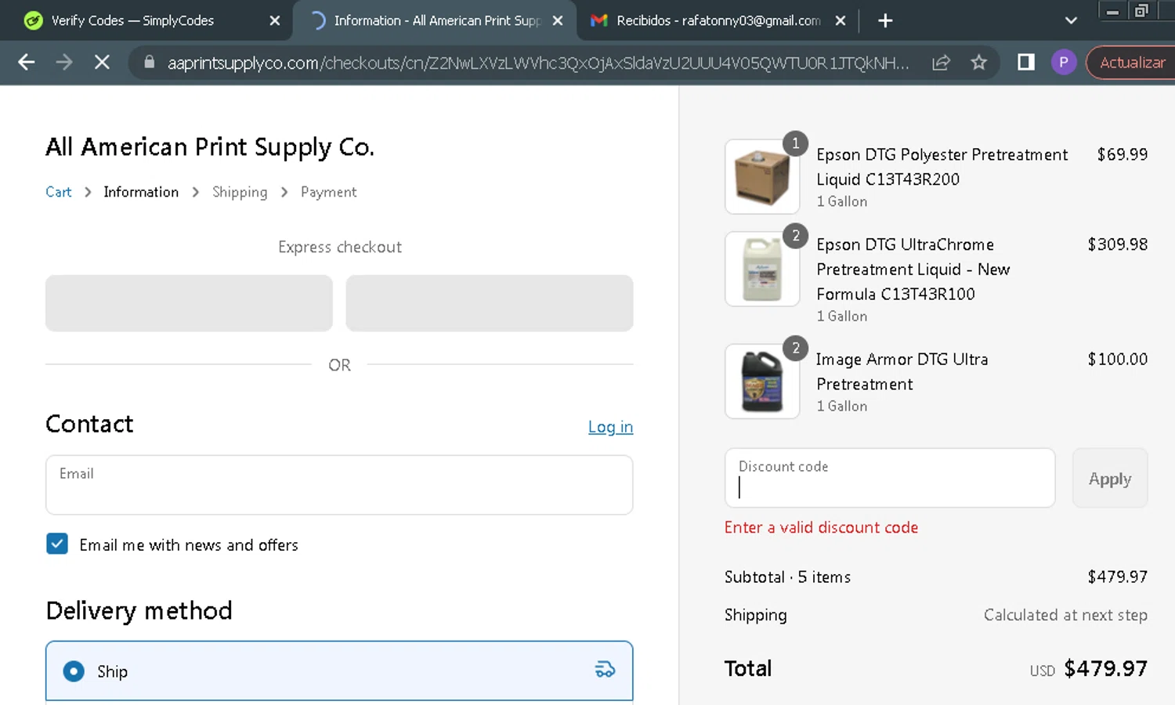This screenshot has width=1175, height=705.
Task: Return to Cart breadcrumb link
Action: click(x=58, y=192)
